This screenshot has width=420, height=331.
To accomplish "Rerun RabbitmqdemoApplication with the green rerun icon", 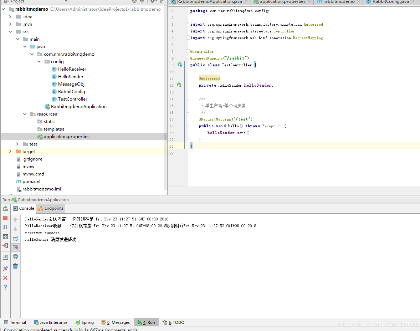I will 5,209.
